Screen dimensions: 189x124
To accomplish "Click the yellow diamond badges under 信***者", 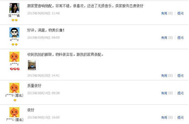I will pyautogui.click(x=15, y=20).
